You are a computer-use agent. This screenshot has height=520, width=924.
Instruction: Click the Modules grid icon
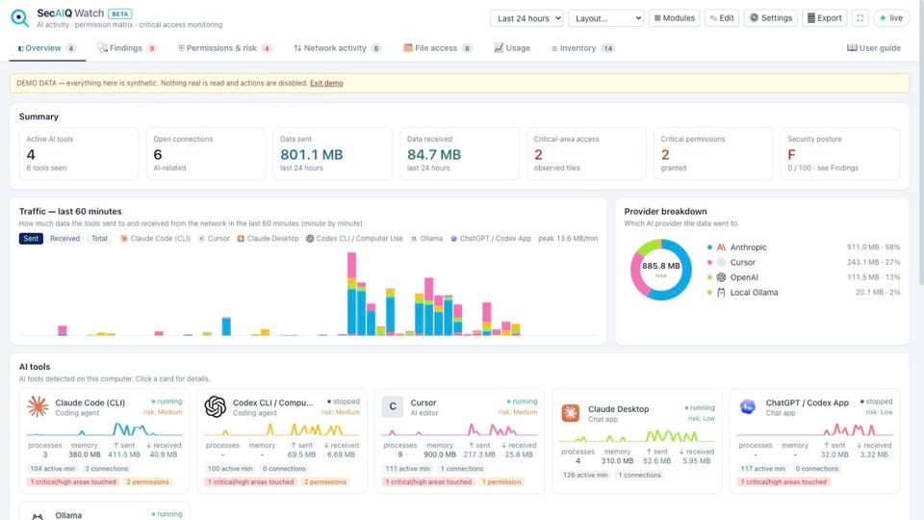click(657, 18)
